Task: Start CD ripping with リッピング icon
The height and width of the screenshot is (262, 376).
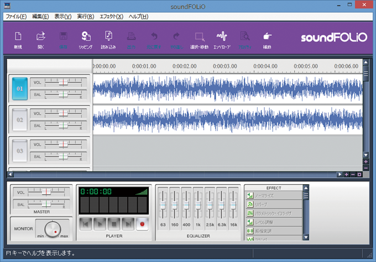Action: [x=86, y=40]
